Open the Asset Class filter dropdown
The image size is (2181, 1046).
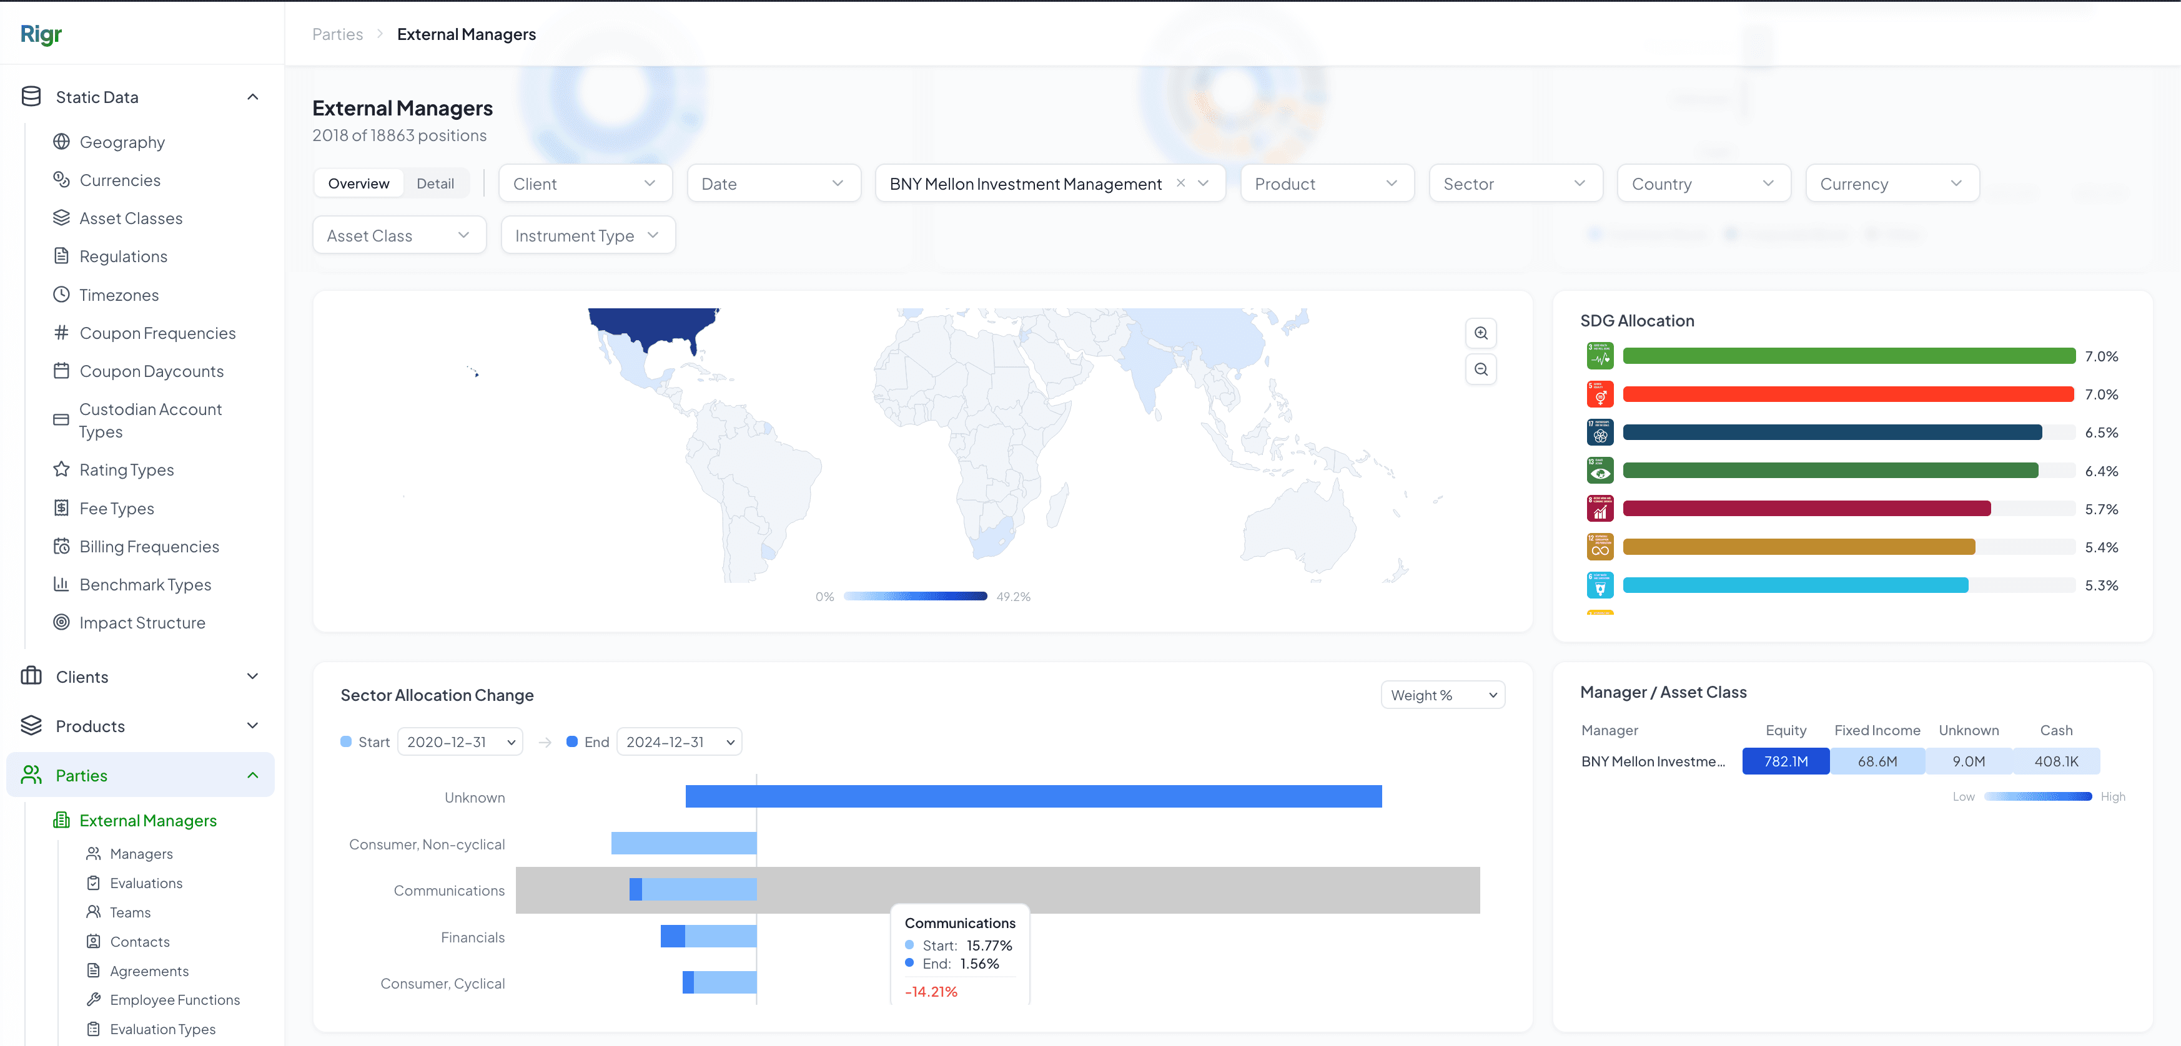[x=398, y=235]
